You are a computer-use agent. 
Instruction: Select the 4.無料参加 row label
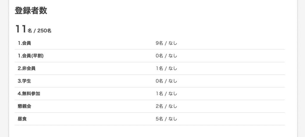click(x=29, y=94)
